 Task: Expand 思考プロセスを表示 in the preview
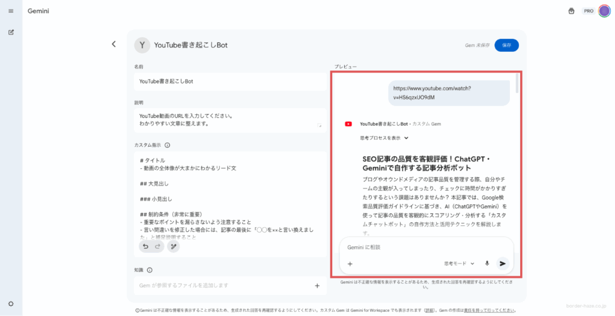384,138
